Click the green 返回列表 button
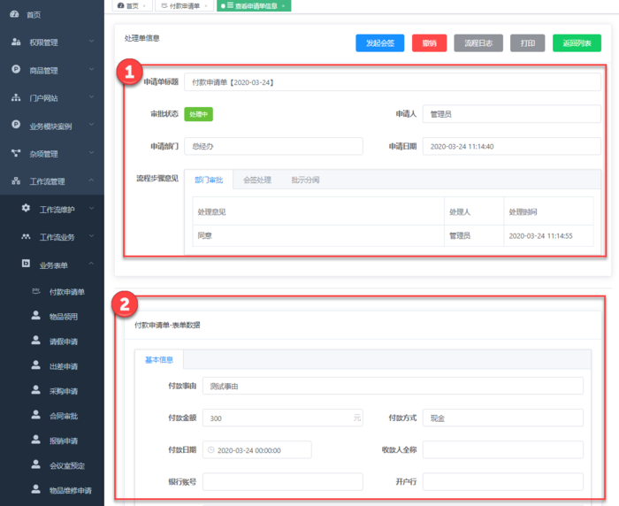The image size is (619, 506). click(x=577, y=42)
